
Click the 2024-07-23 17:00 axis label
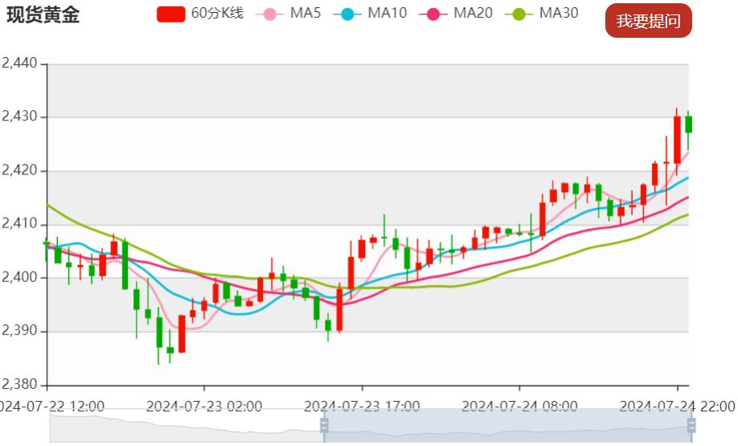[362, 406]
